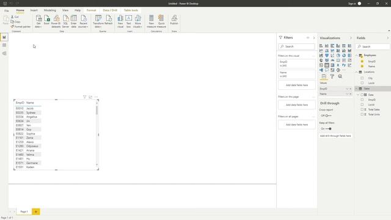Select the Q&A visualization
This screenshot has width=391, height=220.
click(327, 70)
